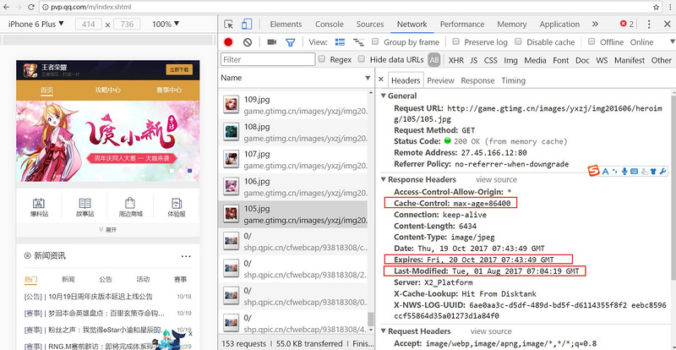Switch to the Console tab
Viewport: 676px width, 350px height.
(x=329, y=25)
